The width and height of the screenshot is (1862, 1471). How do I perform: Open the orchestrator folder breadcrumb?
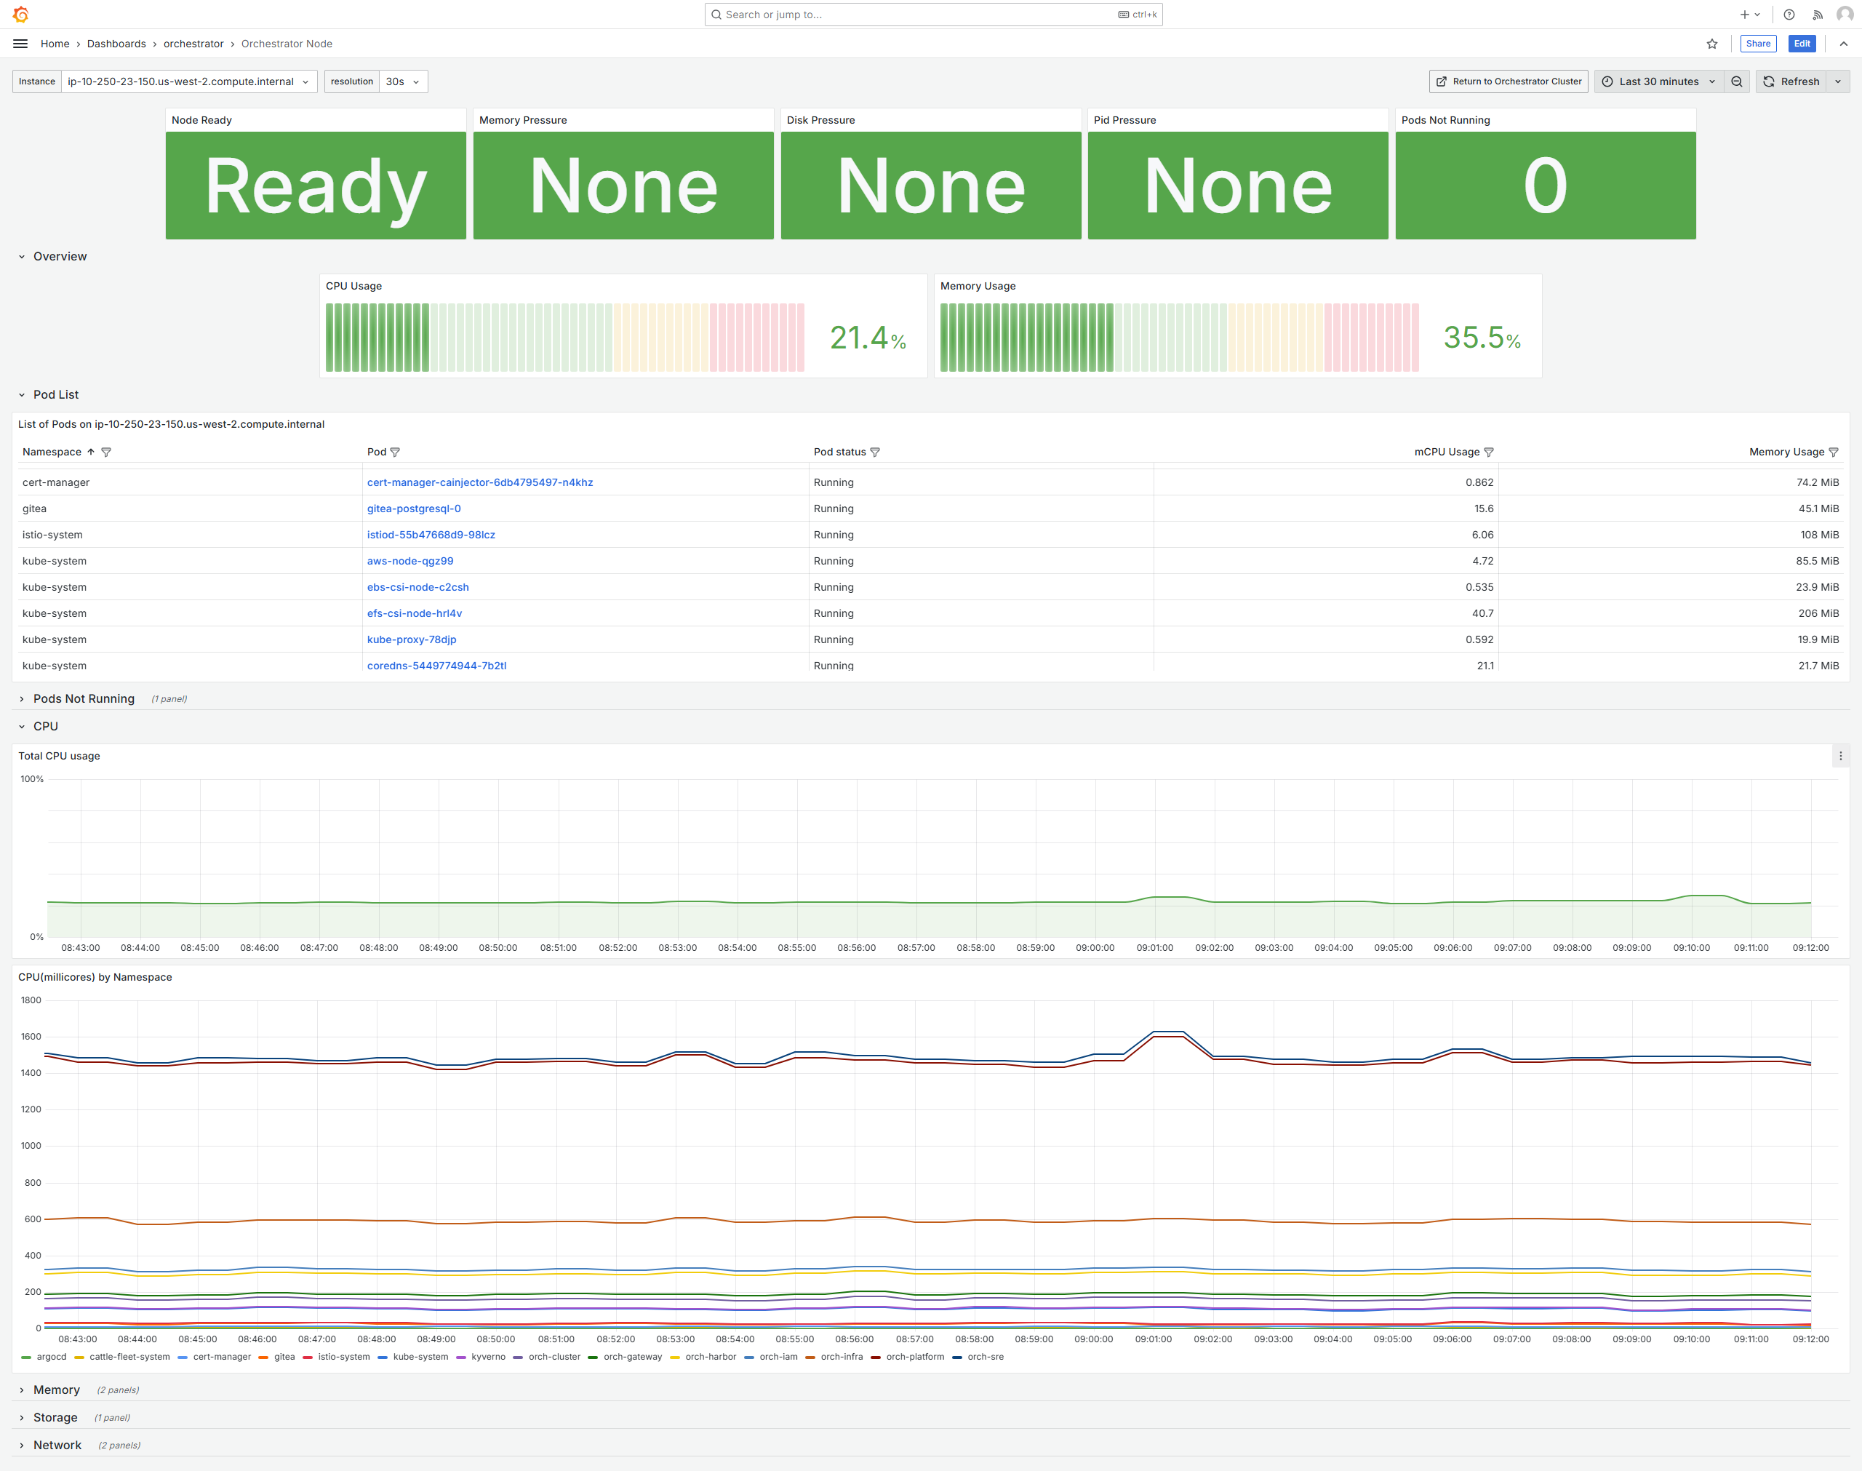tap(193, 44)
